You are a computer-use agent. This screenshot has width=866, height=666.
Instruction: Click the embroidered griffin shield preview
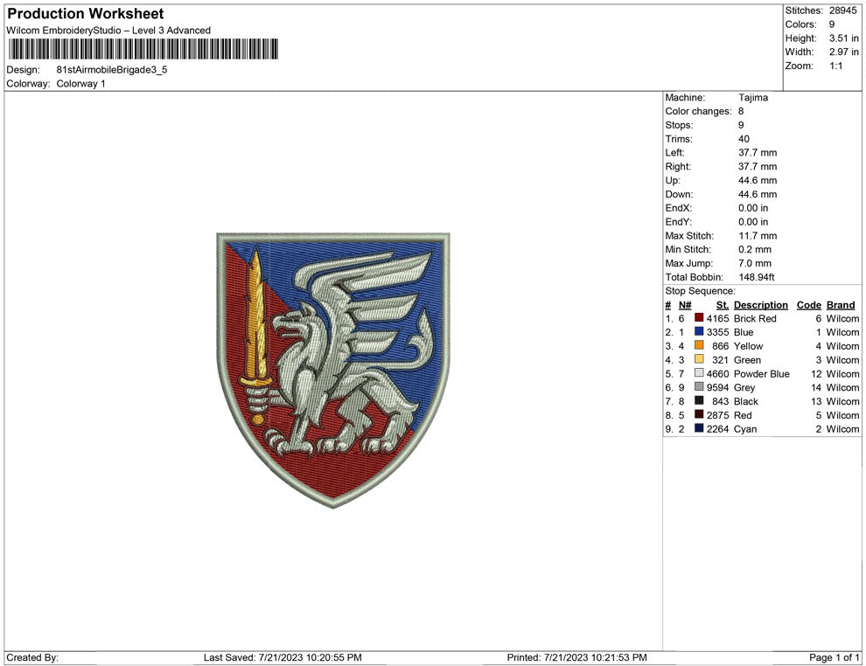[333, 370]
